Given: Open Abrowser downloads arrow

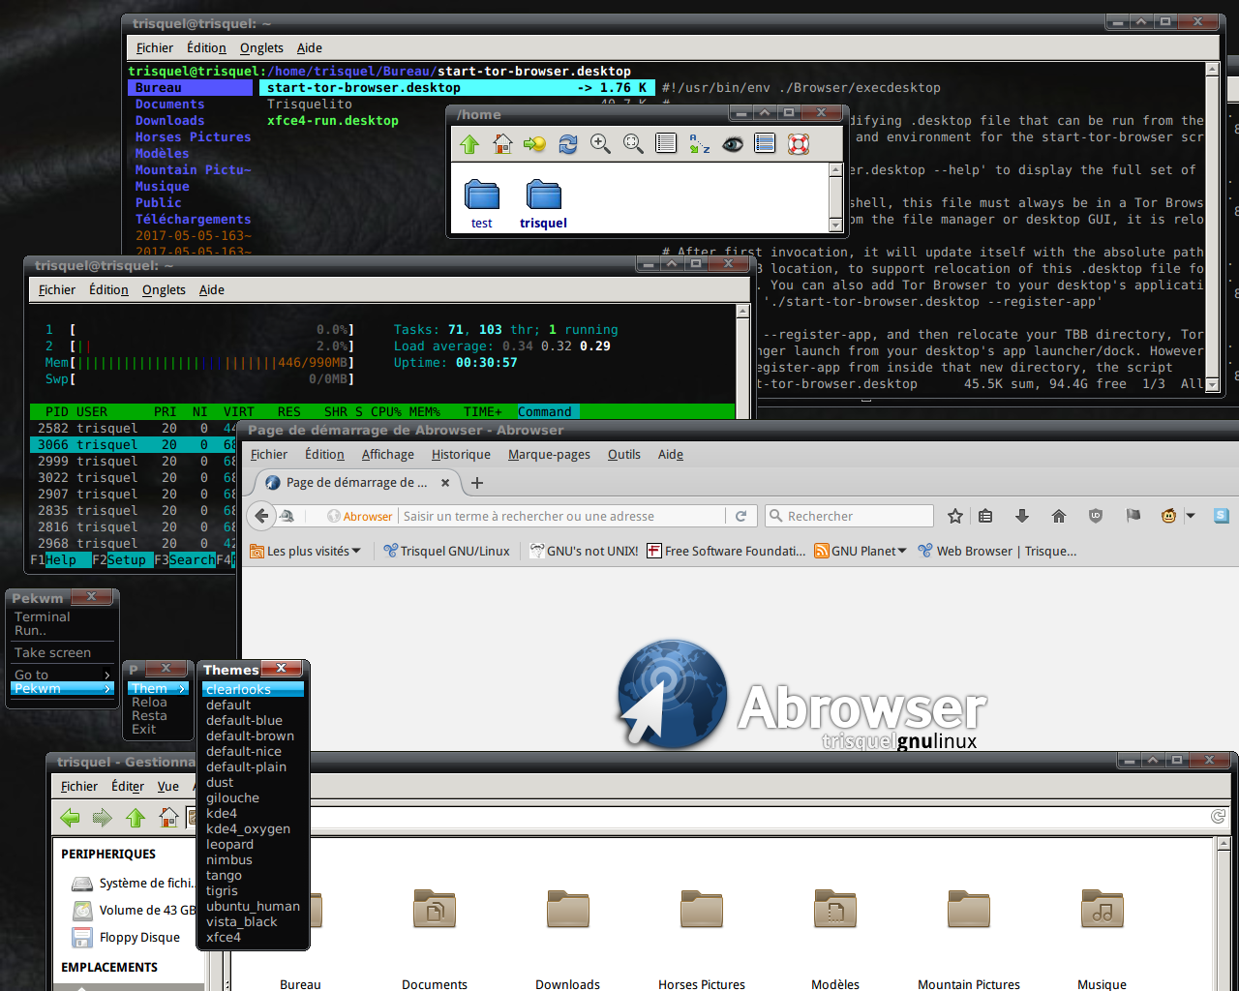Looking at the screenshot, I should [x=1021, y=516].
